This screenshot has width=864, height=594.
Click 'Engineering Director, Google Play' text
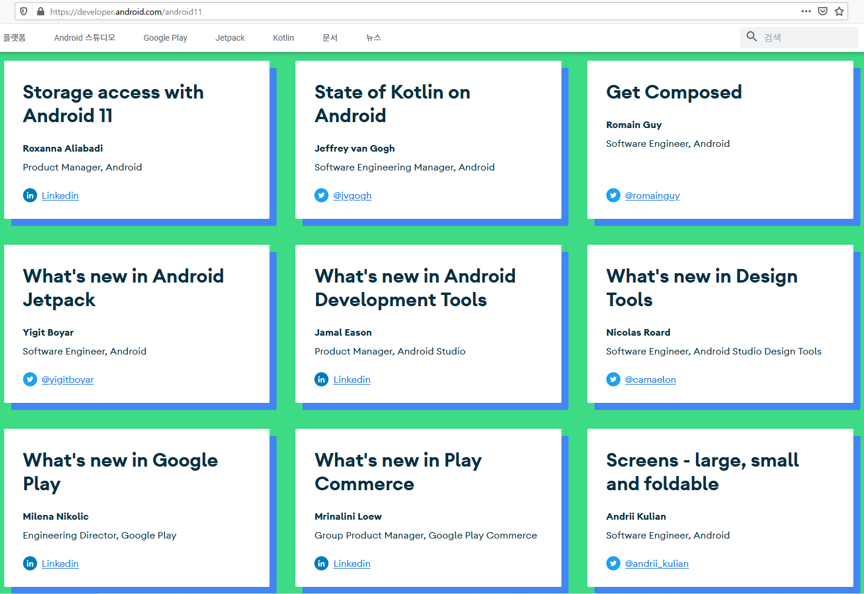pos(100,536)
